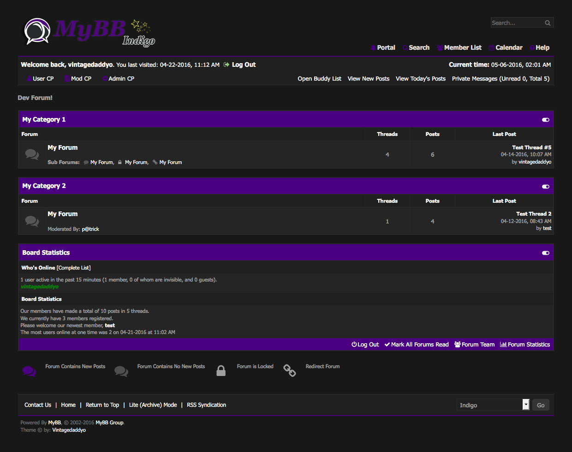
Task: Open Lite (Archive) Mode
Action: (x=153, y=405)
